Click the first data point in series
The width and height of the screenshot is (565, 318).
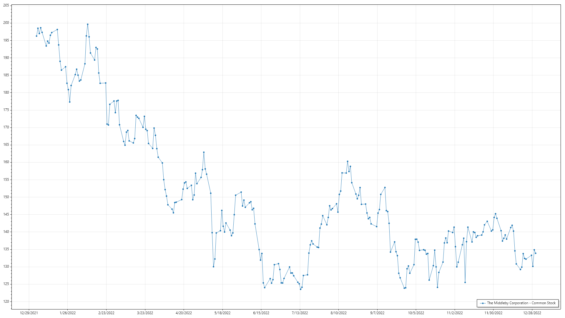(36, 36)
